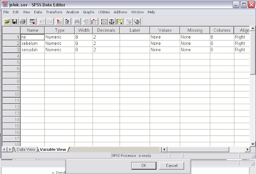
Task: Open the Window menu
Action: point(137,12)
